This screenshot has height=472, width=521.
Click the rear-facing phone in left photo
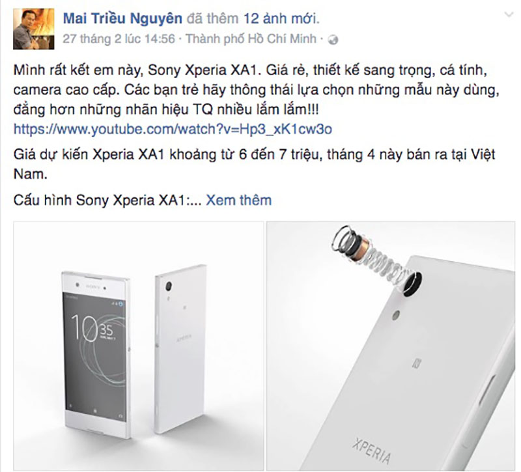click(x=180, y=349)
